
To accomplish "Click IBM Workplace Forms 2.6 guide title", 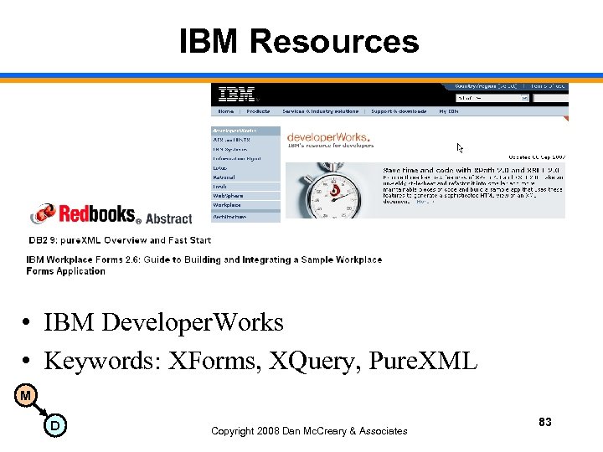I will tap(204, 265).
